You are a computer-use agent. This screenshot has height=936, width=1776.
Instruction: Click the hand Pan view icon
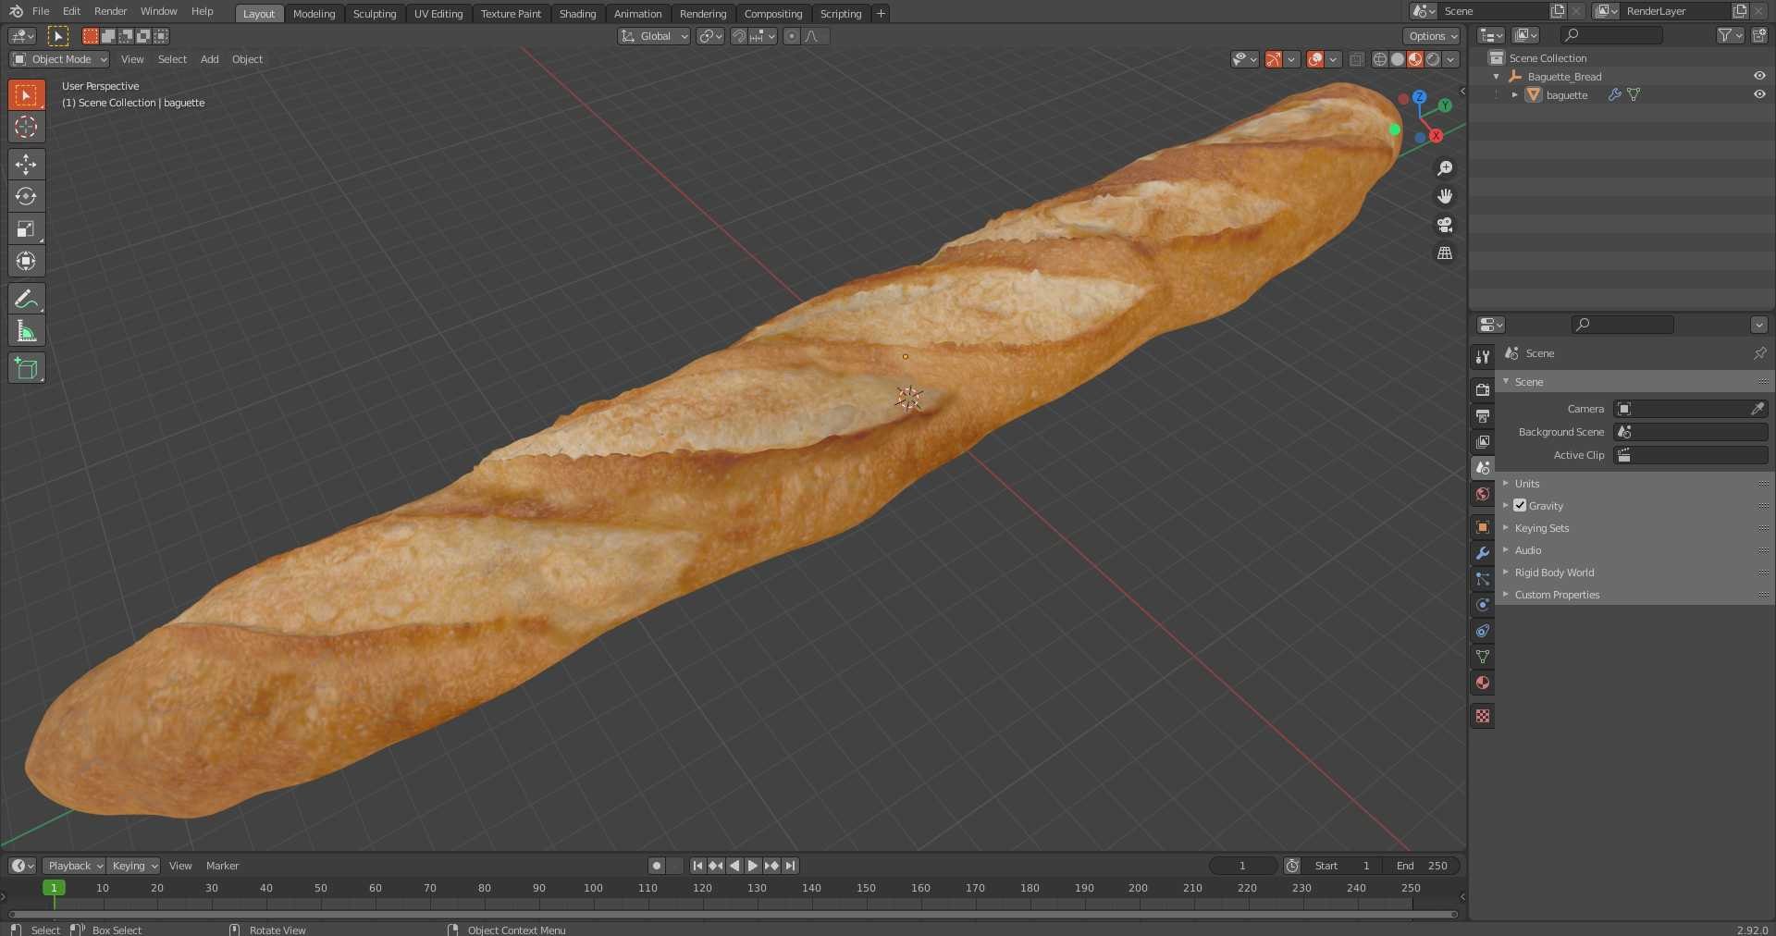point(1445,196)
